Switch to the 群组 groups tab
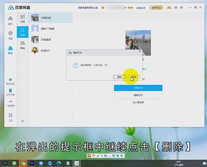 [x=23, y=45]
